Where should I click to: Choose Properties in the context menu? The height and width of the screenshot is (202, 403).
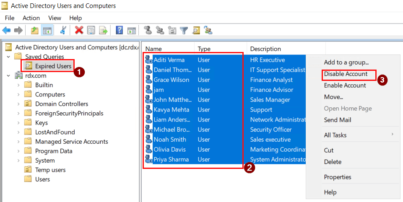tap(338, 177)
